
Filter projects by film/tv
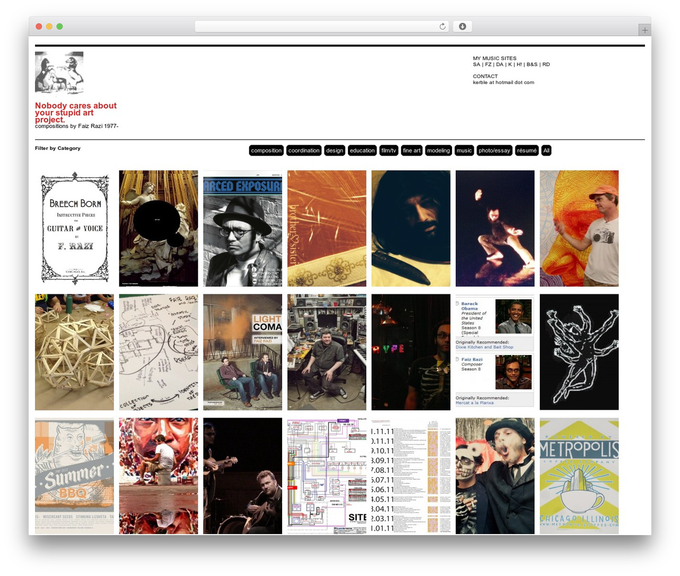(389, 150)
